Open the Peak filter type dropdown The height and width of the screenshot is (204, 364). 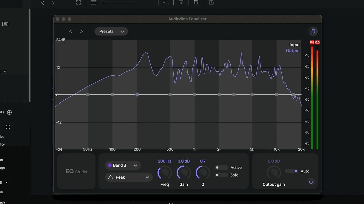click(x=129, y=177)
